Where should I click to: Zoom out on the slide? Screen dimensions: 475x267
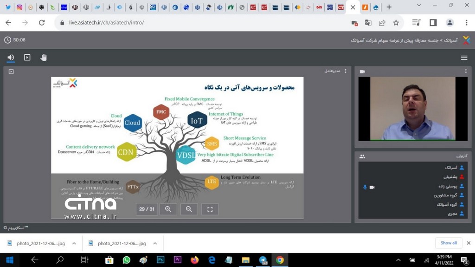coord(189,209)
